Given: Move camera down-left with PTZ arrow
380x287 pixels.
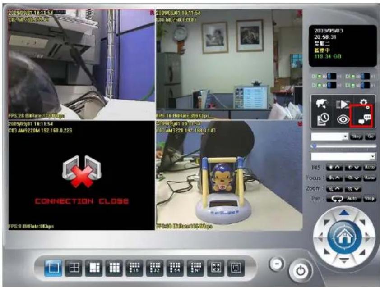Looking at the screenshot, I should 327,252.
